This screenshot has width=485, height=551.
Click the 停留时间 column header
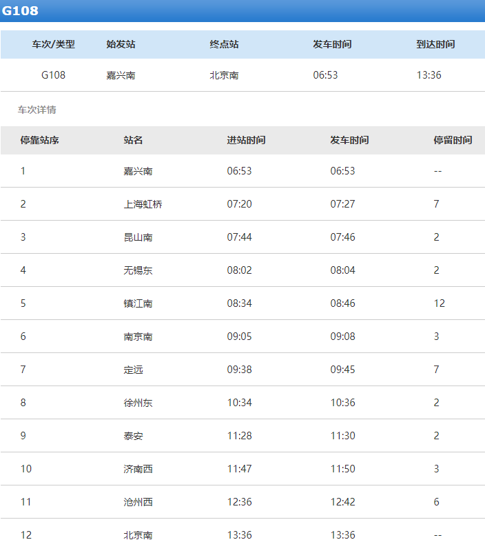pos(453,140)
